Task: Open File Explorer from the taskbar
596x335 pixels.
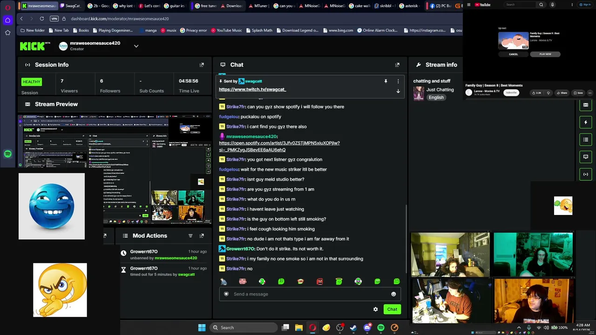Action: click(298, 328)
